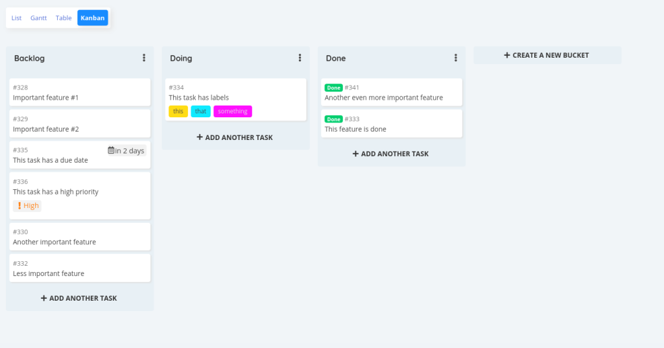This screenshot has height=348, width=664.
Task: Add another task to the Backlog bucket
Action: click(79, 298)
